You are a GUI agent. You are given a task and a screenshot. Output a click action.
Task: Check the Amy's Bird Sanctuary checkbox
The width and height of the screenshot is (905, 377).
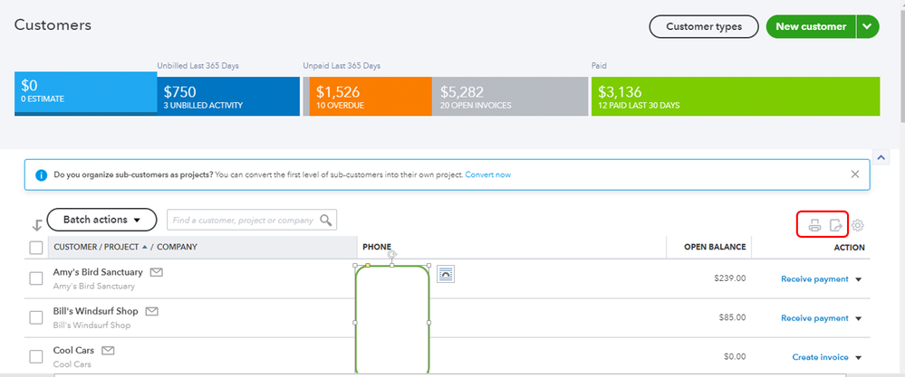[x=36, y=278]
